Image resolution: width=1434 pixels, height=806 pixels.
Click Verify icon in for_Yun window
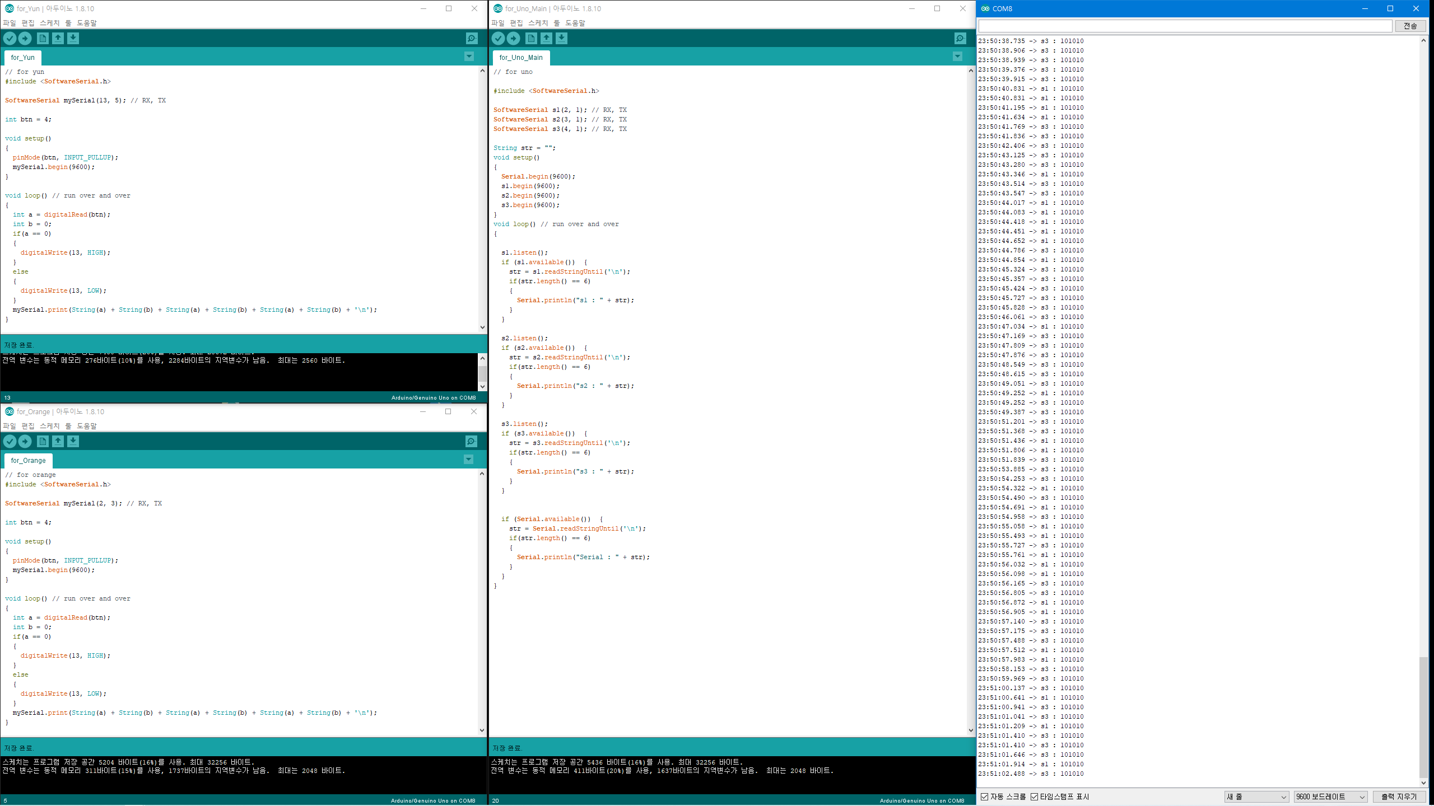tap(10, 38)
